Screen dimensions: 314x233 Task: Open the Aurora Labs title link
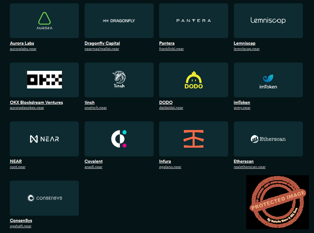click(x=22, y=43)
